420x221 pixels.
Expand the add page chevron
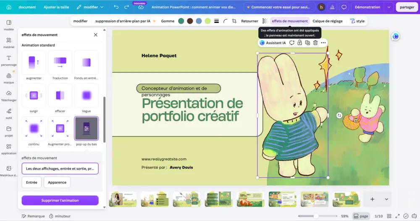[x=386, y=199]
